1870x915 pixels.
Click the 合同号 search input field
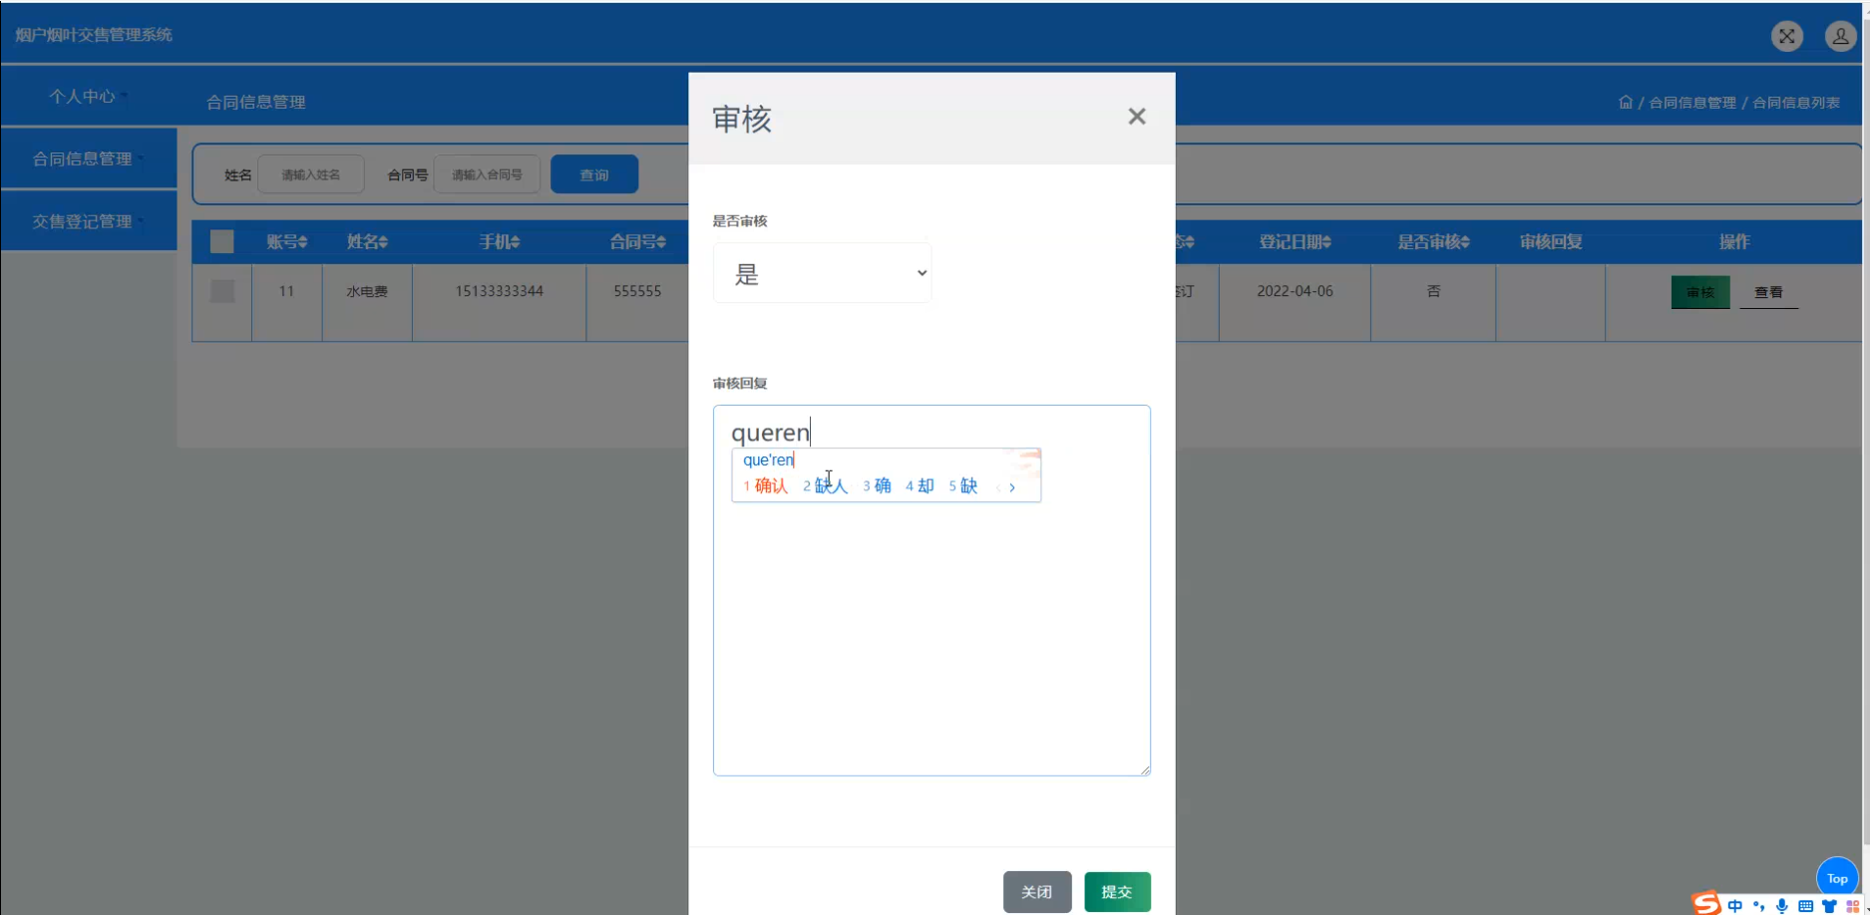pyautogui.click(x=487, y=174)
